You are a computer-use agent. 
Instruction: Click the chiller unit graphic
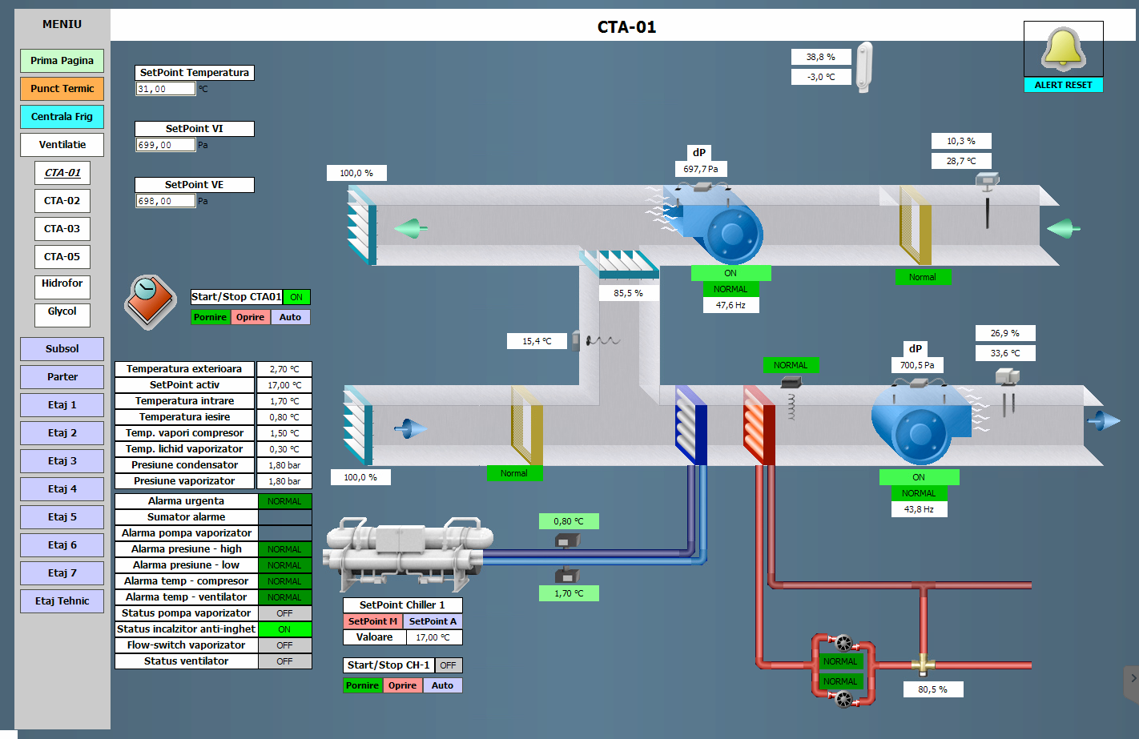point(408,554)
